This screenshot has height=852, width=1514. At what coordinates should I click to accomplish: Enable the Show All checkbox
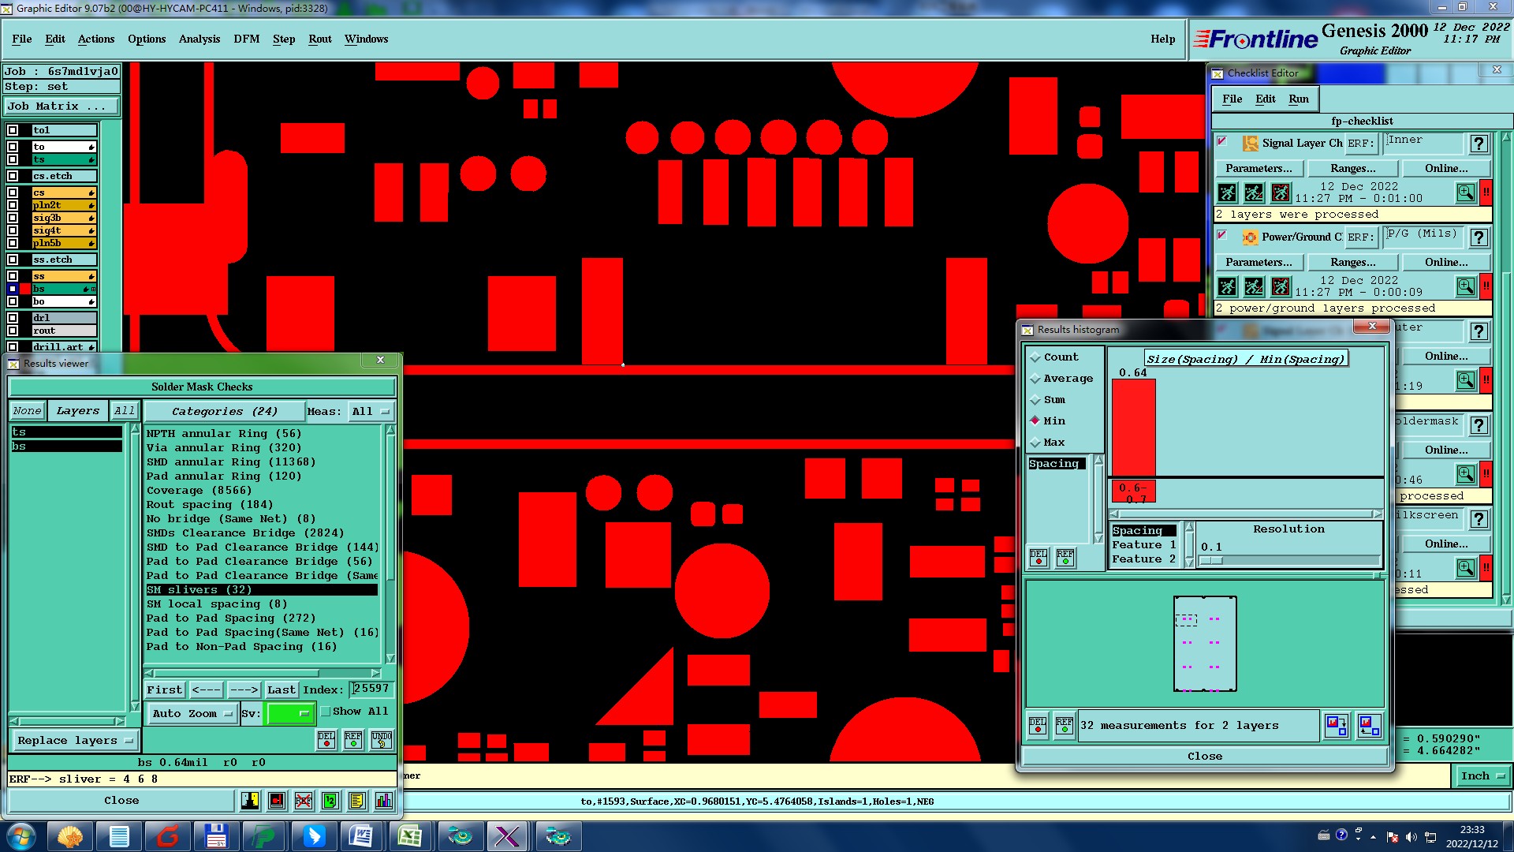(326, 712)
